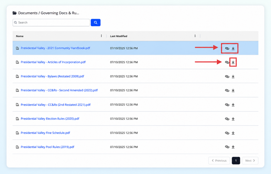The height and width of the screenshot is (174, 271).
Task: Open Presidential Valley - Bylaws (Restated 2009).pdf
Action: pyautogui.click(x=52, y=76)
